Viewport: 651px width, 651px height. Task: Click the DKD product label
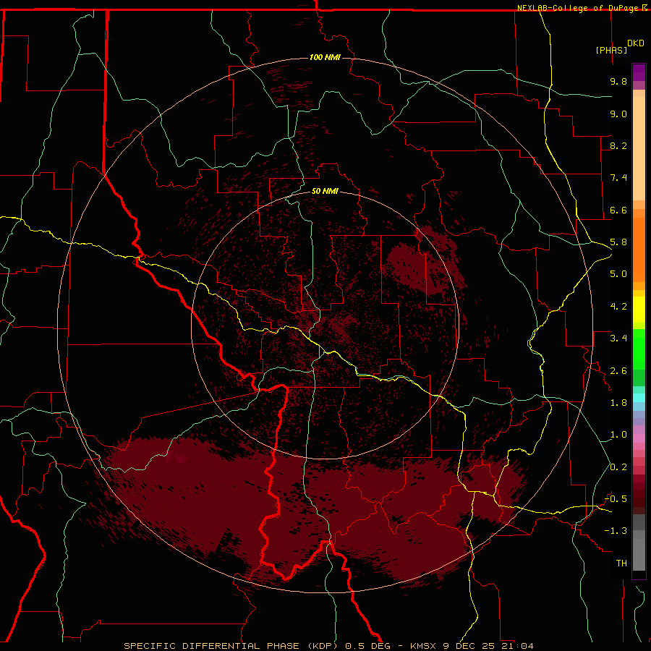[x=636, y=43]
